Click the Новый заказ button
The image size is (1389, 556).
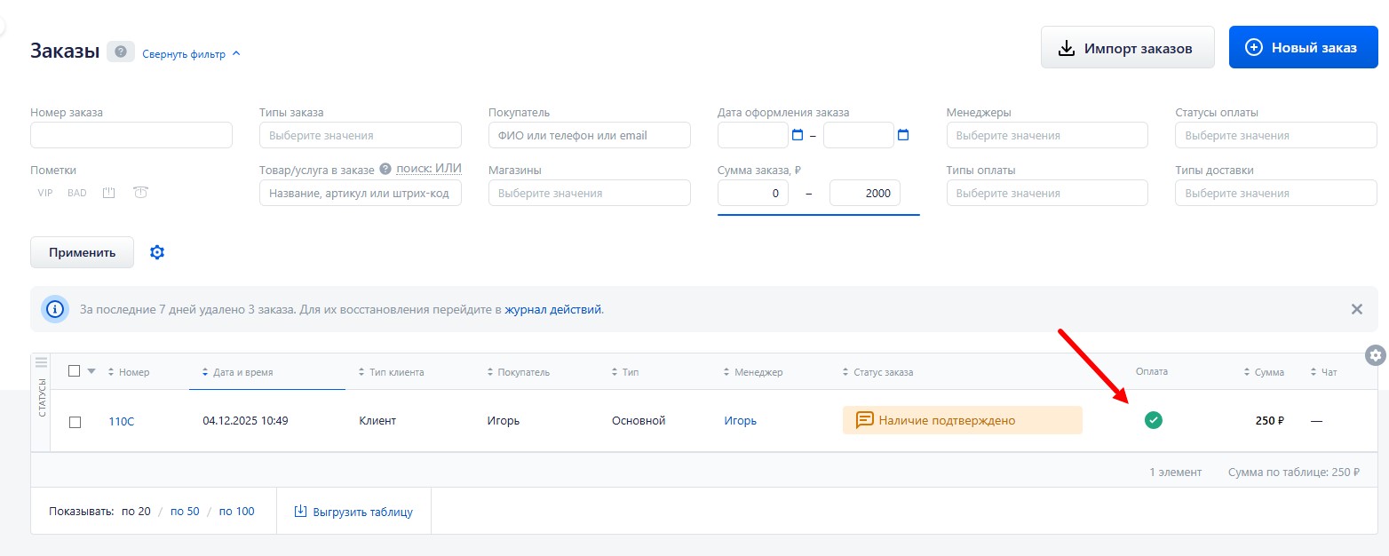pyautogui.click(x=1302, y=47)
